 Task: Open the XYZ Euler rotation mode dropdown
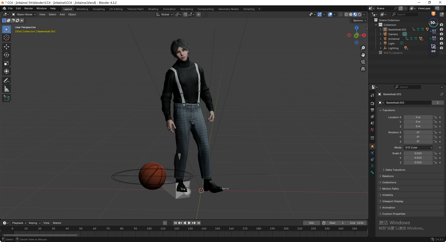[x=418, y=148]
